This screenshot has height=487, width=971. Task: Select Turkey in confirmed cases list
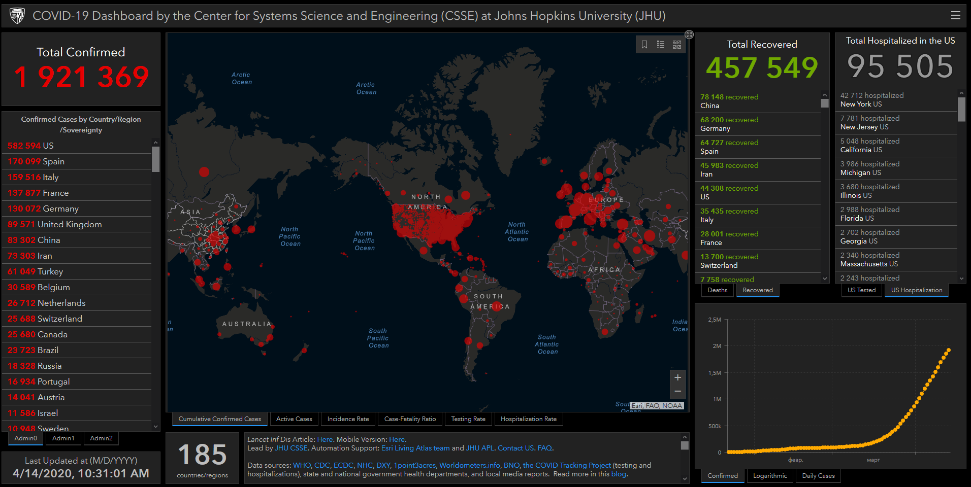point(77,272)
